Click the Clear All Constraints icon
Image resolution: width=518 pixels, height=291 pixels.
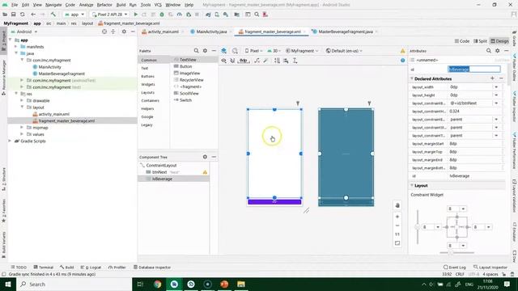tap(257, 61)
